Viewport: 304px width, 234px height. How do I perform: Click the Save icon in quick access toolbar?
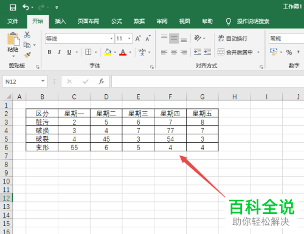click(x=13, y=7)
